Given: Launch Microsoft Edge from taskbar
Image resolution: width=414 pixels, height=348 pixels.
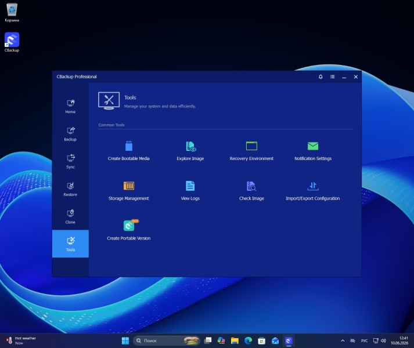Looking at the screenshot, I should [248, 340].
